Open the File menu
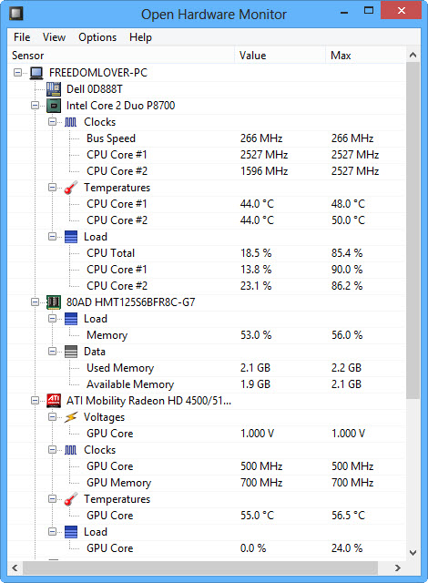 click(x=22, y=37)
